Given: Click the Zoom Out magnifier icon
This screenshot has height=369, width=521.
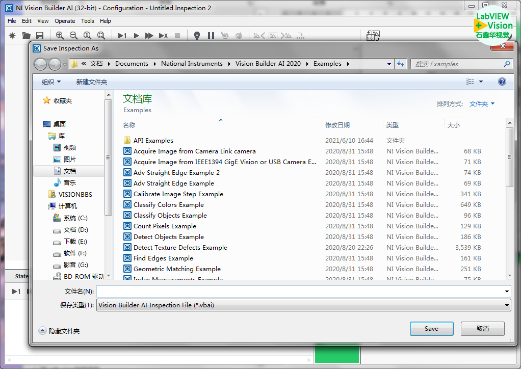Looking at the screenshot, I should [74, 36].
